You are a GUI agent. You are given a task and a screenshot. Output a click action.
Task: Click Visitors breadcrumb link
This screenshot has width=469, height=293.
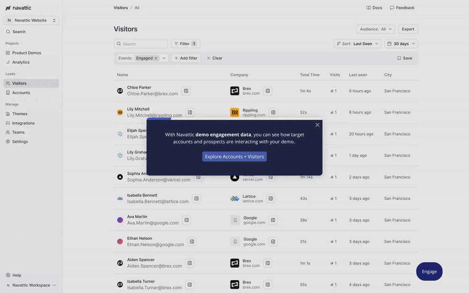pyautogui.click(x=121, y=8)
